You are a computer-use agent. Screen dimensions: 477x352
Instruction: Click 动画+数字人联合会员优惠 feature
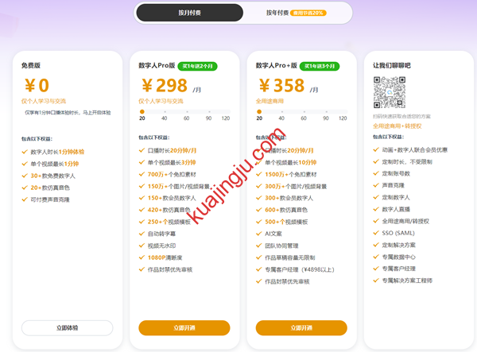415,150
